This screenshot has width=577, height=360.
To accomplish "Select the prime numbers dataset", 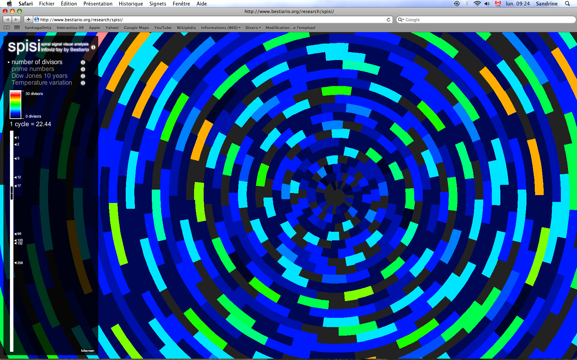I will click(33, 69).
